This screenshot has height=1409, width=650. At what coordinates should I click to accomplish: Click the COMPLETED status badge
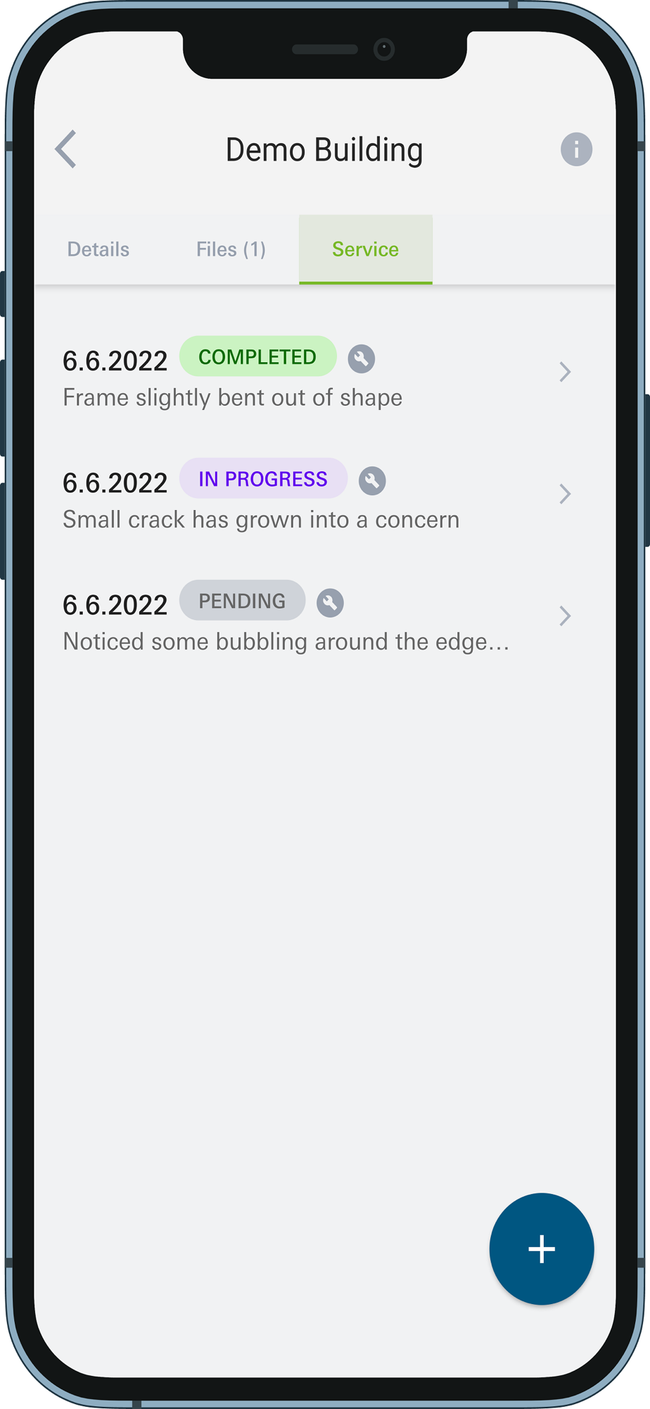click(258, 356)
